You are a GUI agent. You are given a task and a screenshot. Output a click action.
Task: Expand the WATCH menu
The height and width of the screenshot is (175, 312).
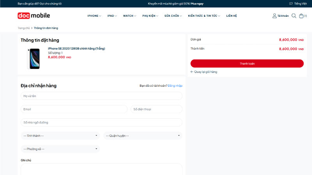point(129,16)
